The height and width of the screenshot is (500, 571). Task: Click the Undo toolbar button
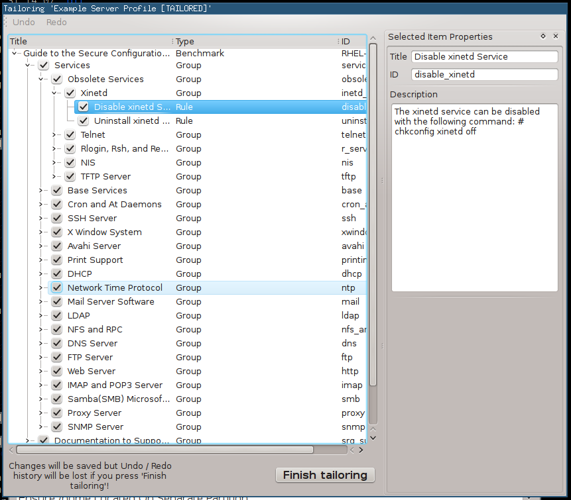[24, 22]
